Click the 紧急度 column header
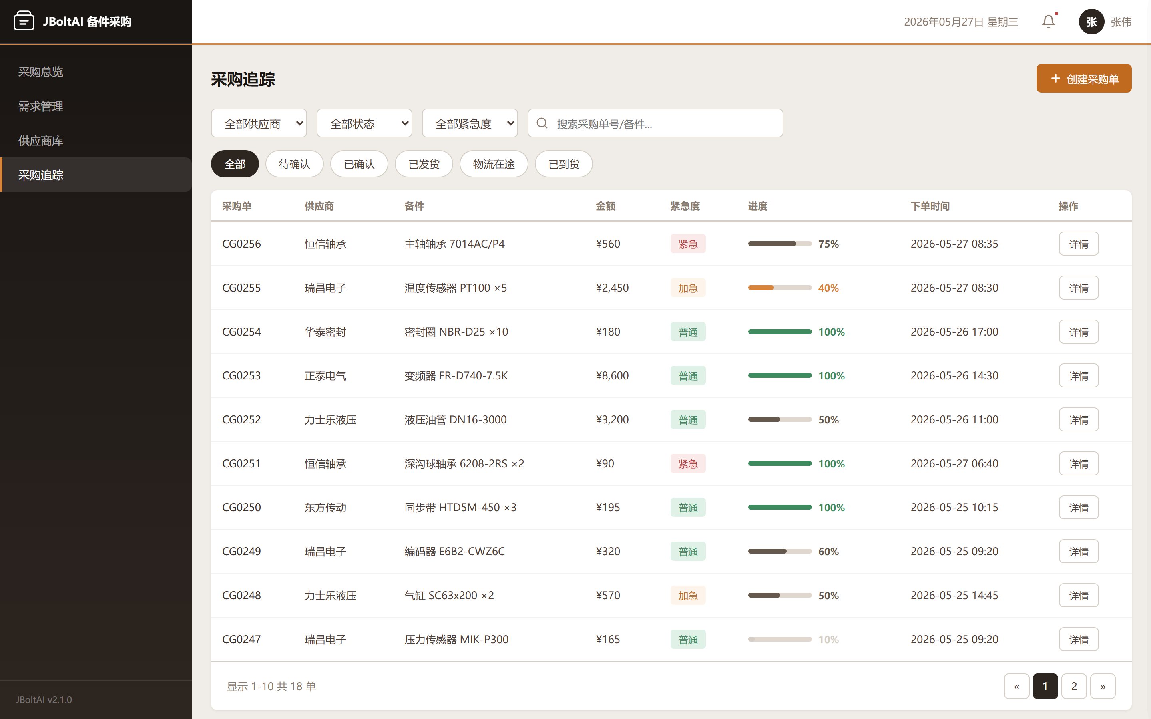1151x719 pixels. 685,206
